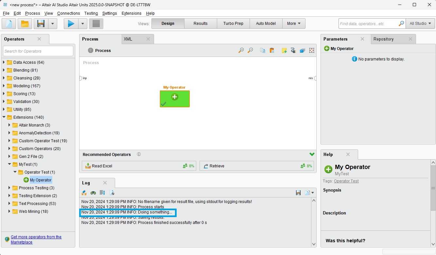The image size is (436, 255).
Task: Click the Search for Operators field
Action: pyautogui.click(x=38, y=51)
